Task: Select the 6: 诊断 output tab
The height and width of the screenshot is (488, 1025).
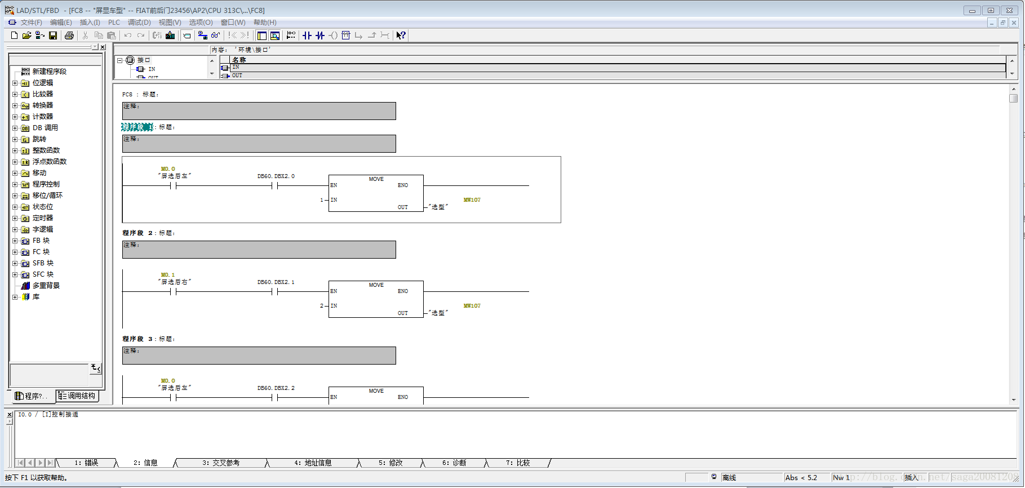Action: point(454,463)
